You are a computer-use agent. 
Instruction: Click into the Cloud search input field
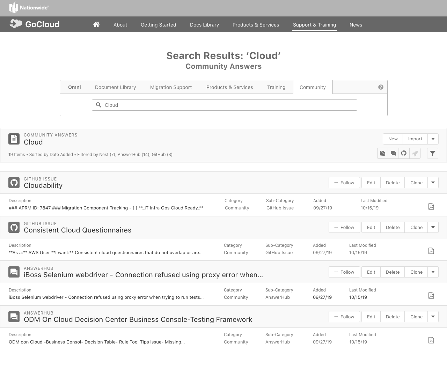click(225, 105)
